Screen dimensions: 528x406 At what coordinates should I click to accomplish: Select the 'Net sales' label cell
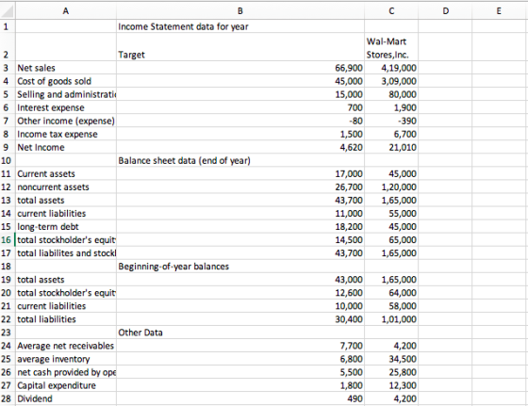pyautogui.click(x=66, y=68)
